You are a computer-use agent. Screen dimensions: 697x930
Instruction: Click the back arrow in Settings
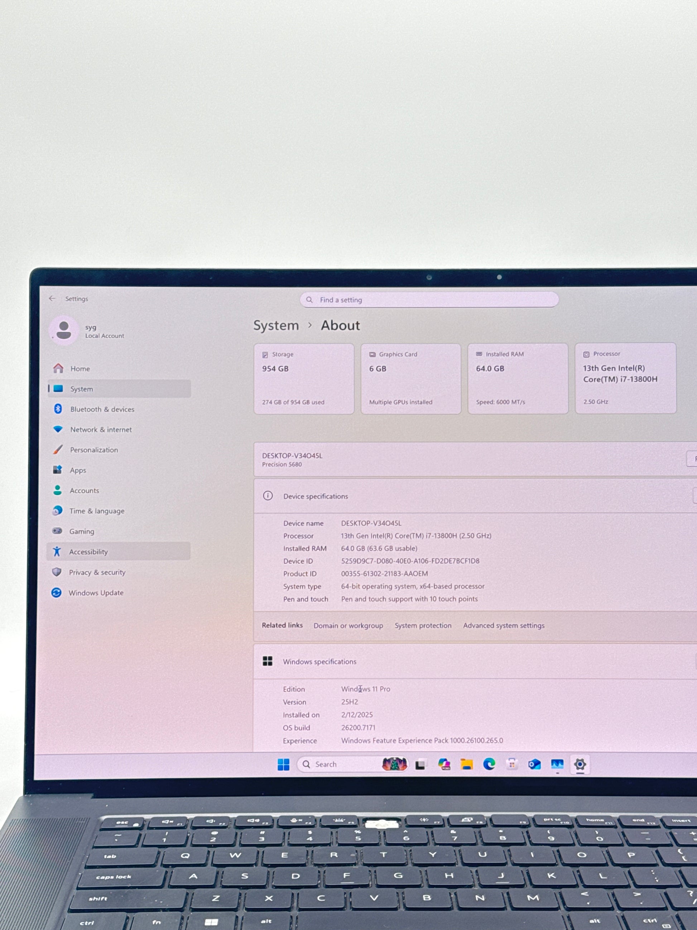click(x=52, y=299)
